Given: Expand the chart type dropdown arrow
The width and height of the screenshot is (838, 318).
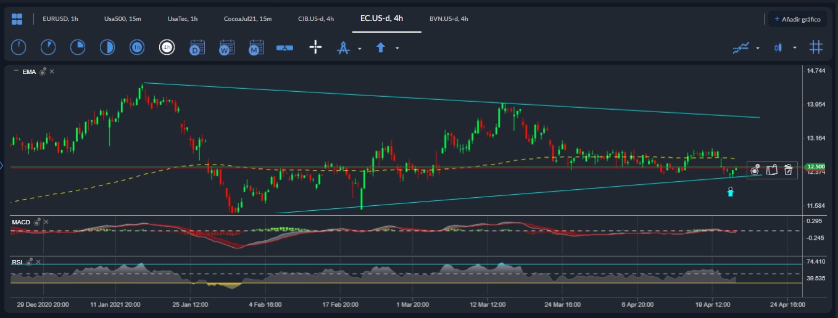Looking at the screenshot, I should click(x=795, y=48).
